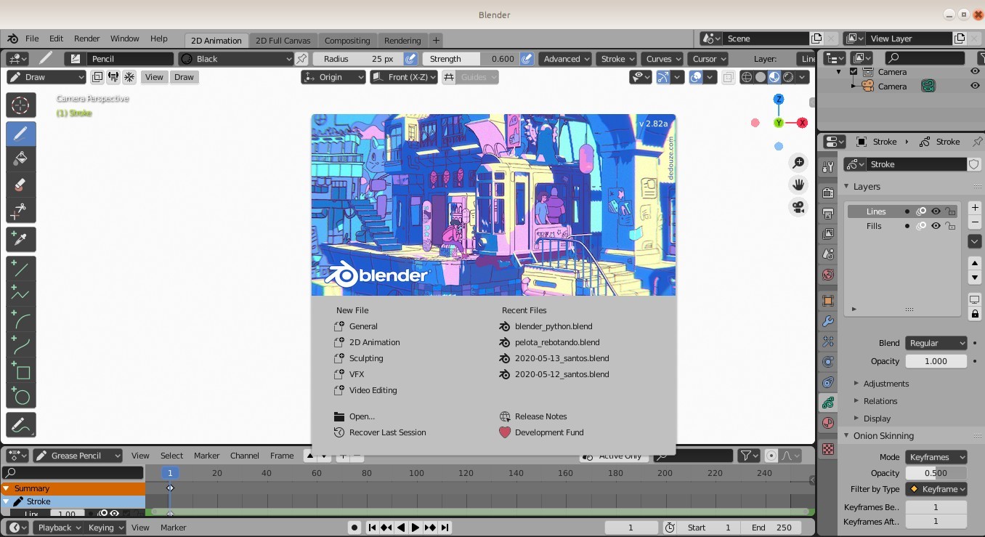Open recent file pelota_rebotando.blend
985x537 pixels.
(x=557, y=342)
